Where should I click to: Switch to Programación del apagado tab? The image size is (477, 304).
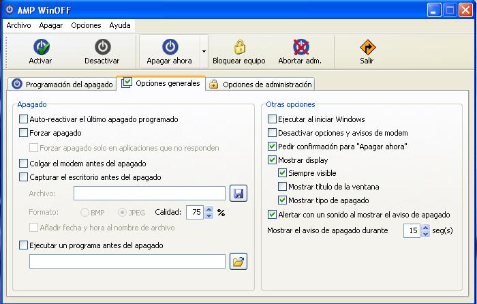coord(62,85)
